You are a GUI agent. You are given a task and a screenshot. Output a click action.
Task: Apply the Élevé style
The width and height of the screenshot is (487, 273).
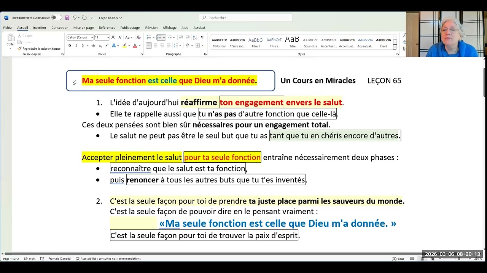[384, 42]
